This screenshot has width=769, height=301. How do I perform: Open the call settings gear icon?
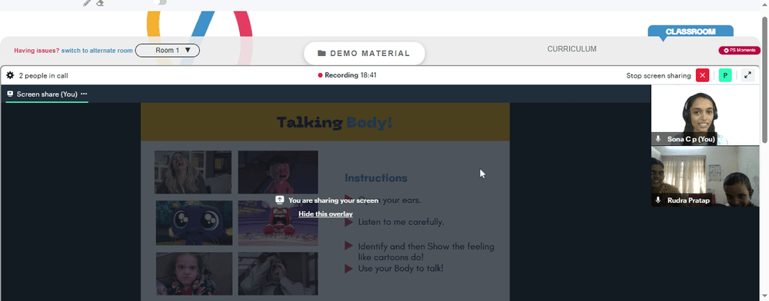click(x=10, y=75)
